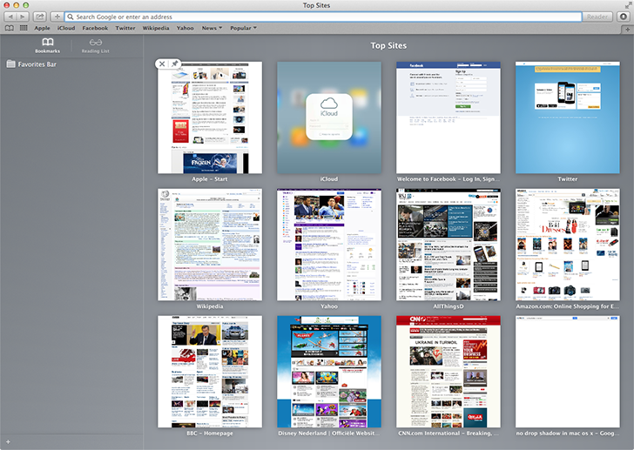
Task: Show Top Sites grid icon
Action: tap(24, 28)
